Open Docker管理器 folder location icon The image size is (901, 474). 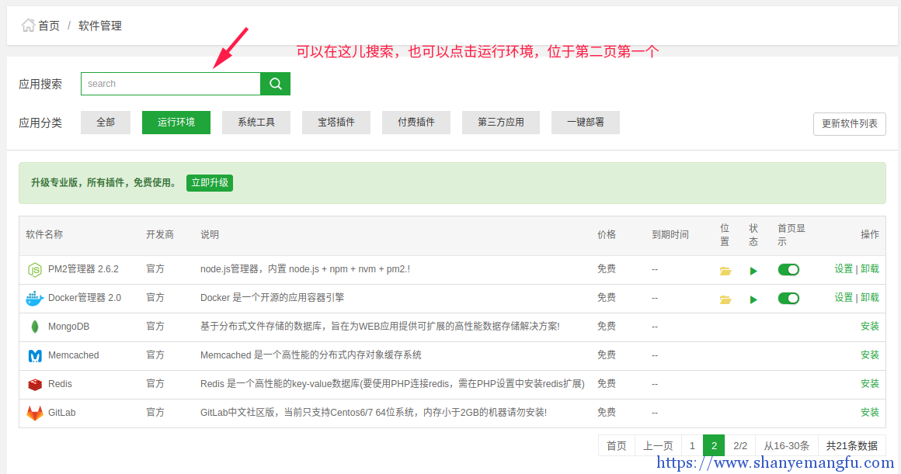[x=725, y=297]
